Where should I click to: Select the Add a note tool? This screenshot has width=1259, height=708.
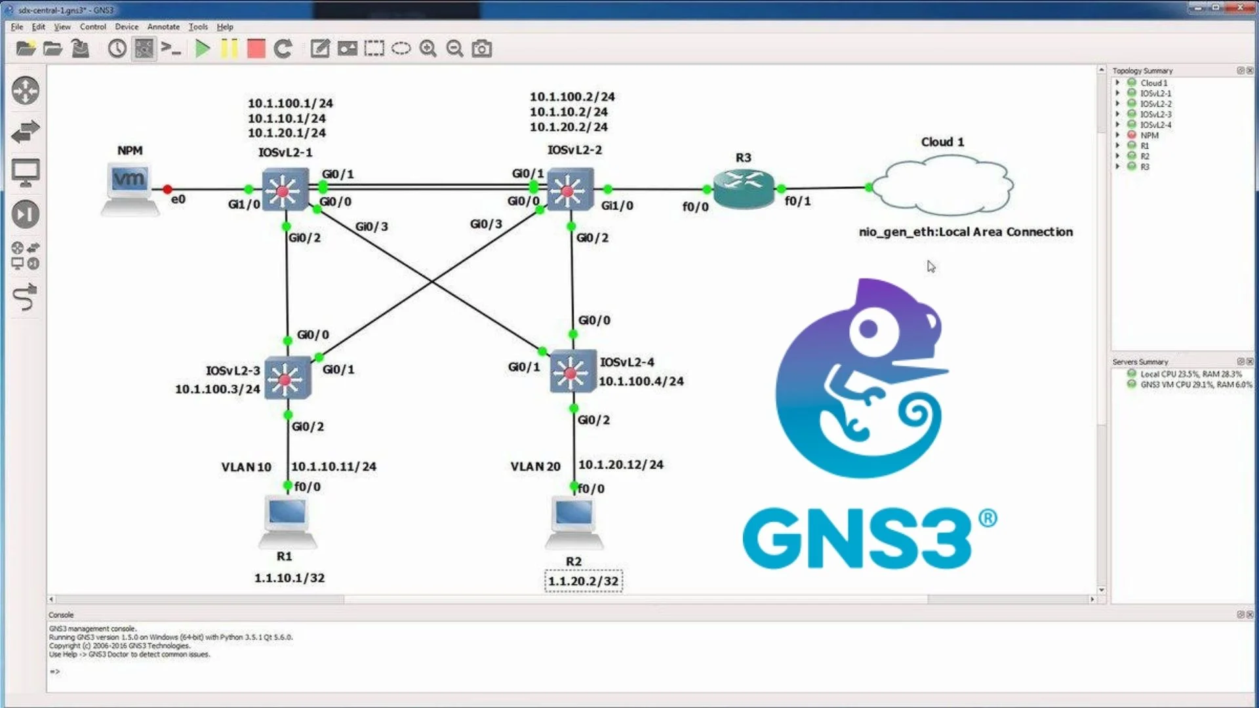tap(320, 49)
